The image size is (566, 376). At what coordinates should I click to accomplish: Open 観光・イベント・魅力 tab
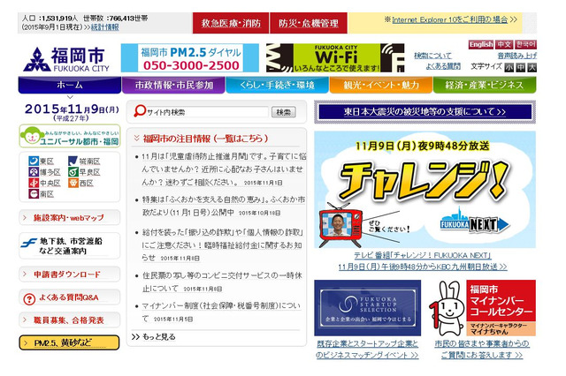[x=381, y=85]
